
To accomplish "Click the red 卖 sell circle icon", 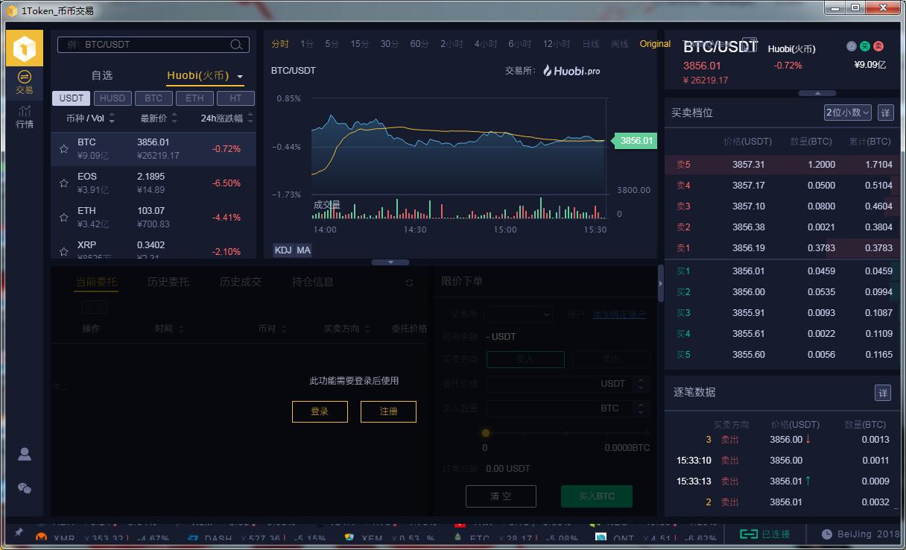I will point(878,46).
